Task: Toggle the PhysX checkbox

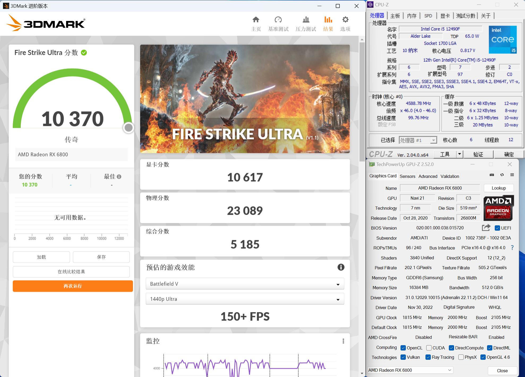Action: click(461, 357)
